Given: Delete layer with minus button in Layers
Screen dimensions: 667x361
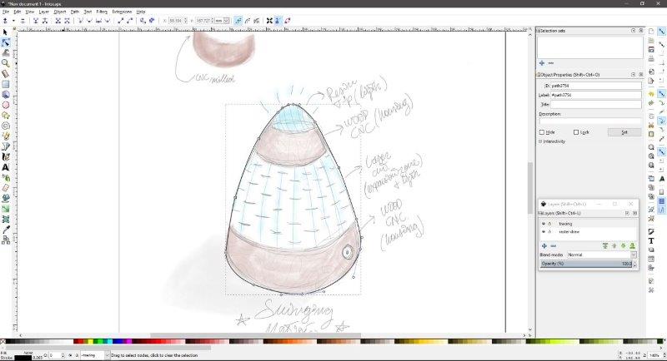Looking at the screenshot, I should [x=553, y=246].
